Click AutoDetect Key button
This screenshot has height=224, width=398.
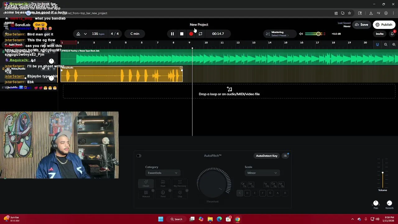click(266, 156)
